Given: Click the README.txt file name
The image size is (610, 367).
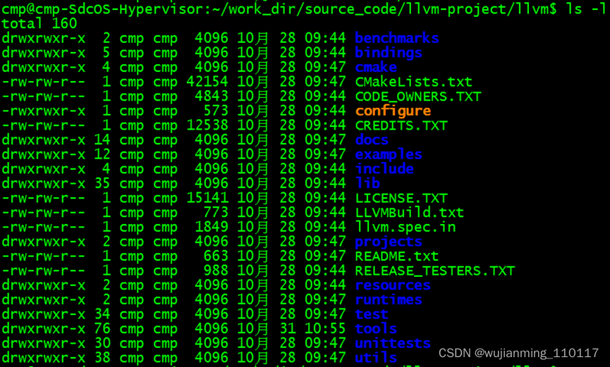Looking at the screenshot, I should click(x=397, y=256).
